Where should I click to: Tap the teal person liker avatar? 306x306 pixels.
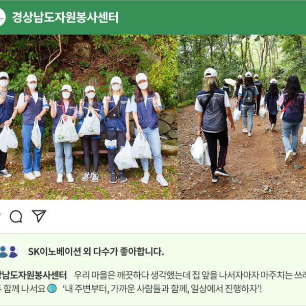[x=4, y=252]
